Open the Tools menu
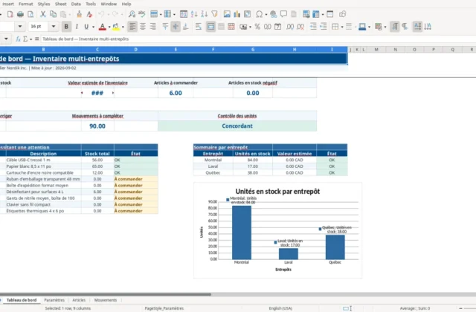476x312 pixels. pyautogui.click(x=91, y=4)
